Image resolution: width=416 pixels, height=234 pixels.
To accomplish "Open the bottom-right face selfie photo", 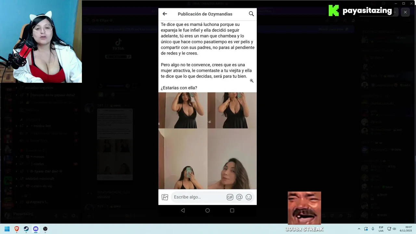I will tap(232, 159).
